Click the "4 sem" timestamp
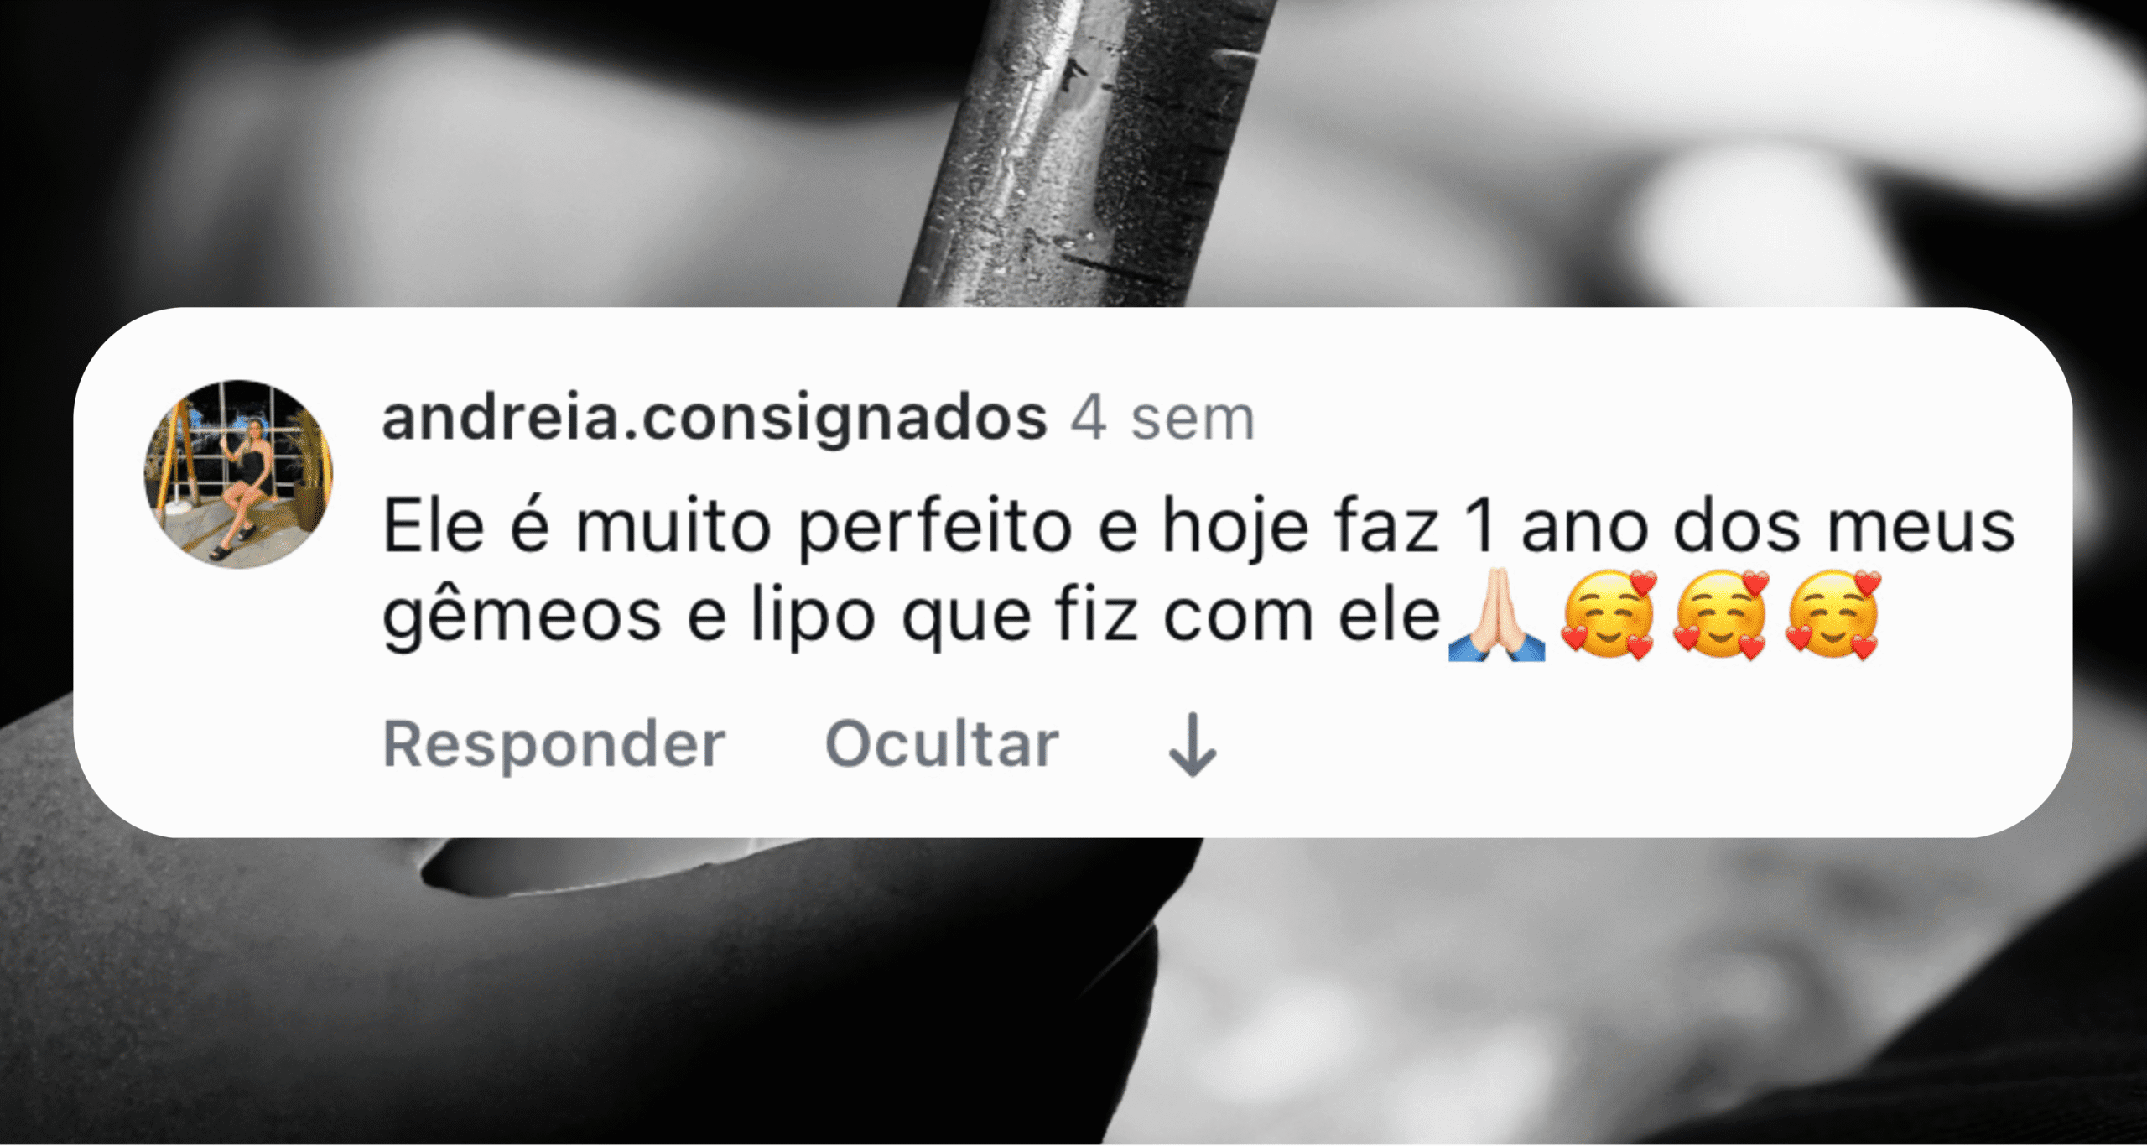2147x1146 pixels. click(x=1162, y=417)
